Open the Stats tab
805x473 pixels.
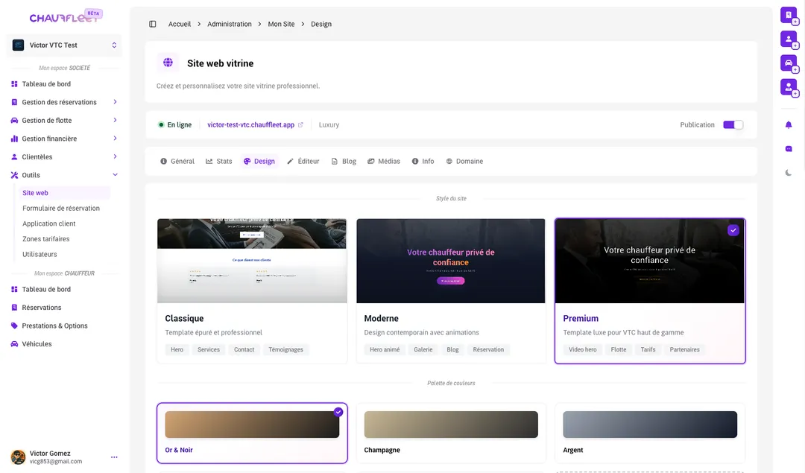click(219, 161)
